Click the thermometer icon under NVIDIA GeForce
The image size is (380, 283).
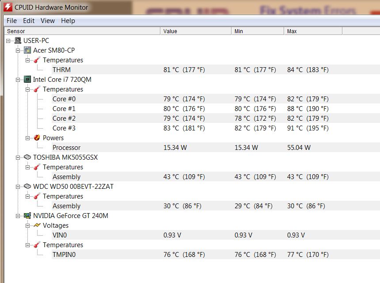pyautogui.click(x=37, y=245)
